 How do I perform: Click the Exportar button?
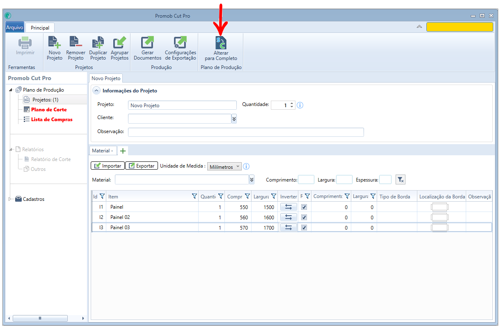[x=142, y=166]
